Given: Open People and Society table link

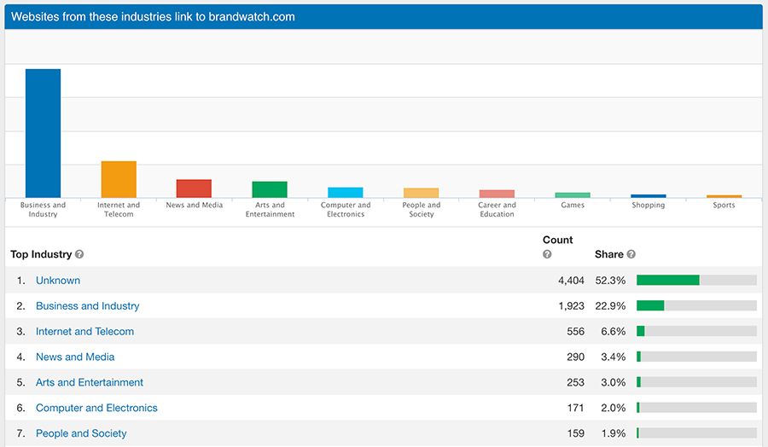Looking at the screenshot, I should (81, 433).
